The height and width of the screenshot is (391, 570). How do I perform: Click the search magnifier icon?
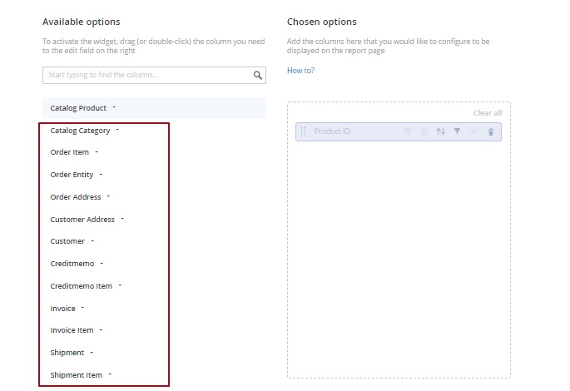pos(258,75)
